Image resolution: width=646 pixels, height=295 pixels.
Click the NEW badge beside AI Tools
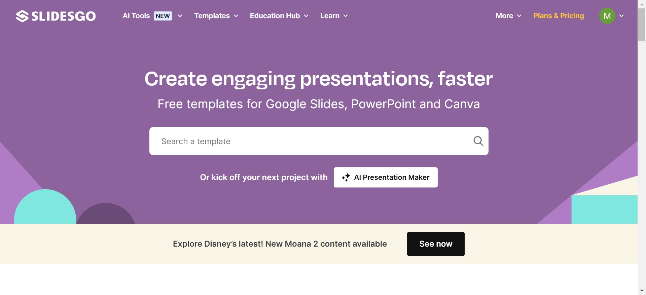[x=163, y=16]
